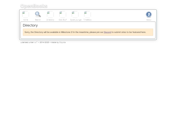
Task: Select the 'Directory' page heading text
Action: pos(30,25)
